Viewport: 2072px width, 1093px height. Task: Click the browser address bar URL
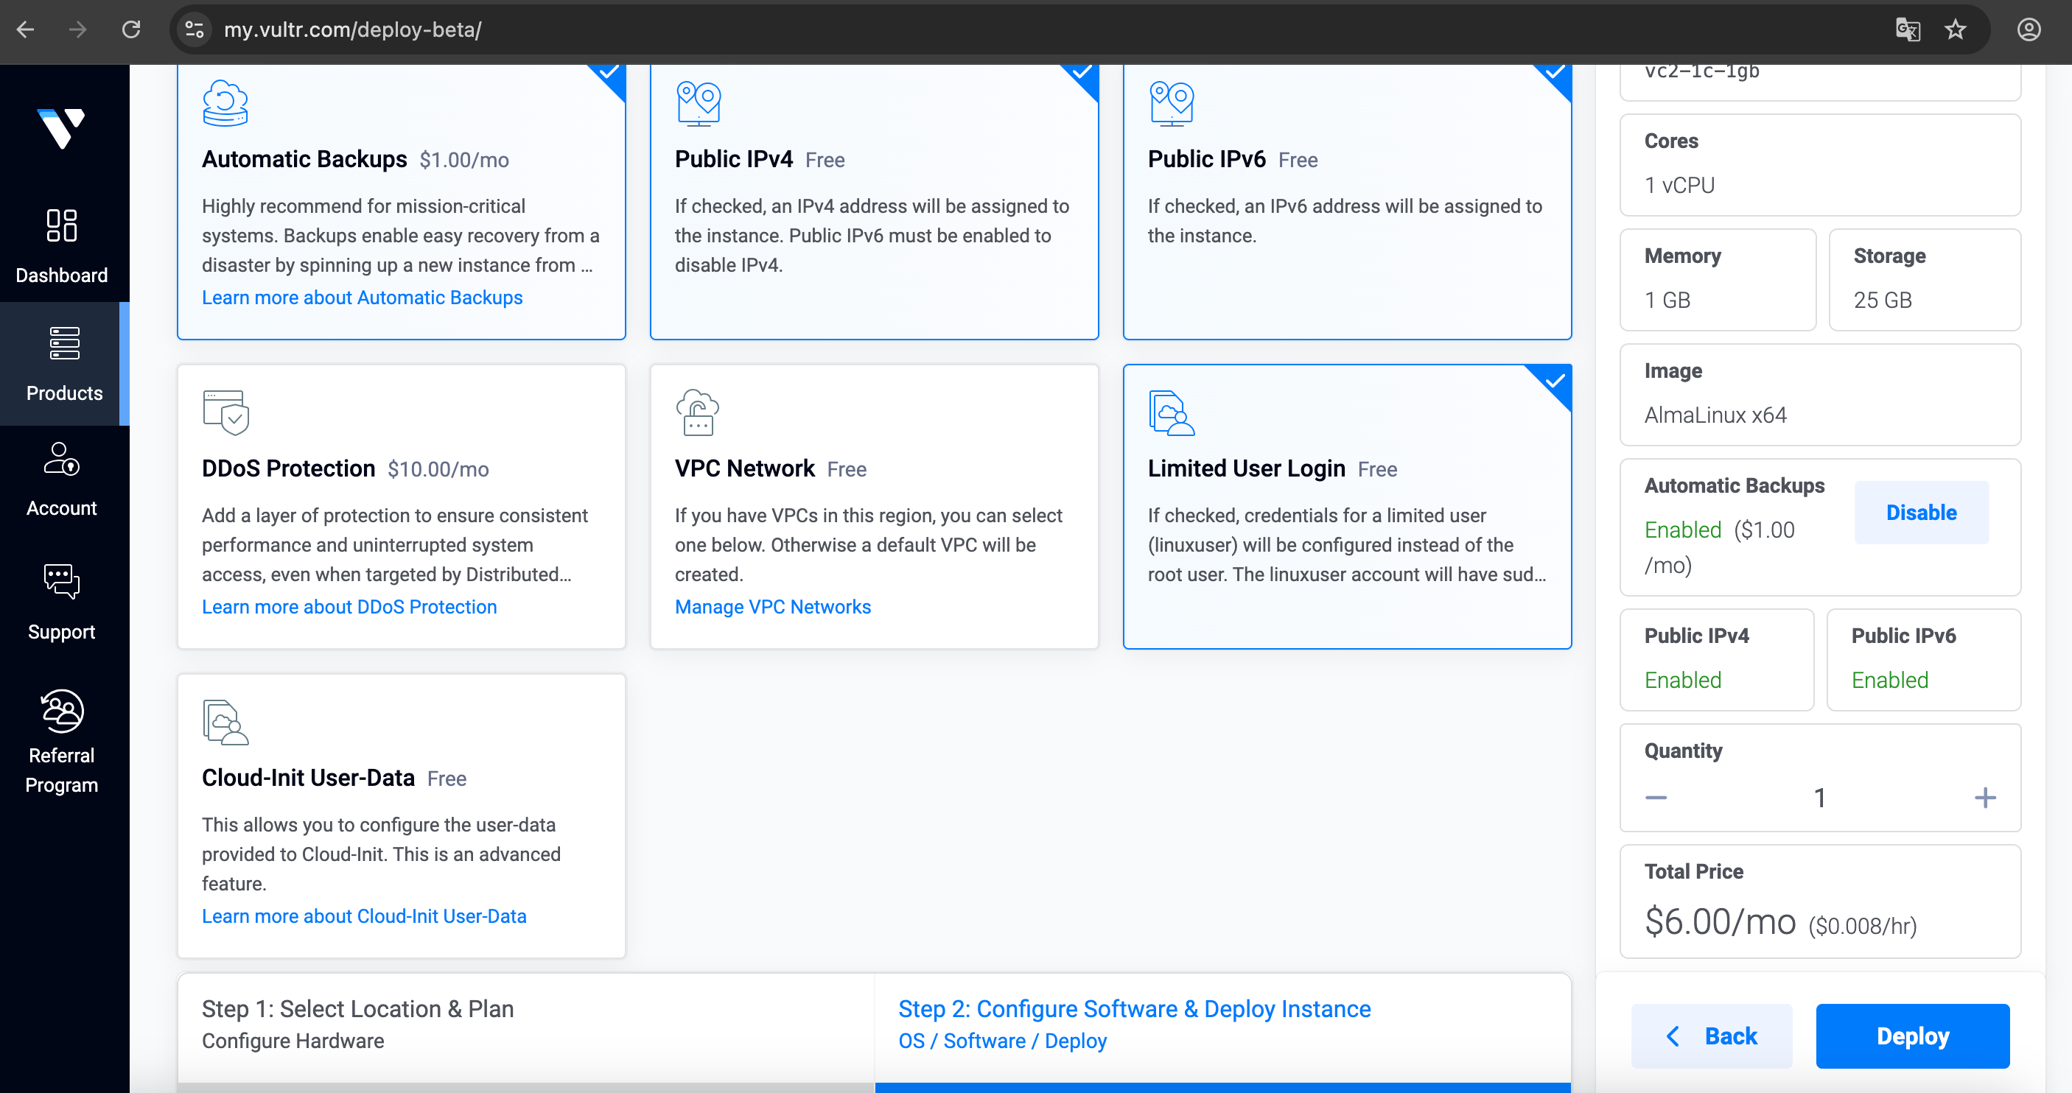click(352, 29)
